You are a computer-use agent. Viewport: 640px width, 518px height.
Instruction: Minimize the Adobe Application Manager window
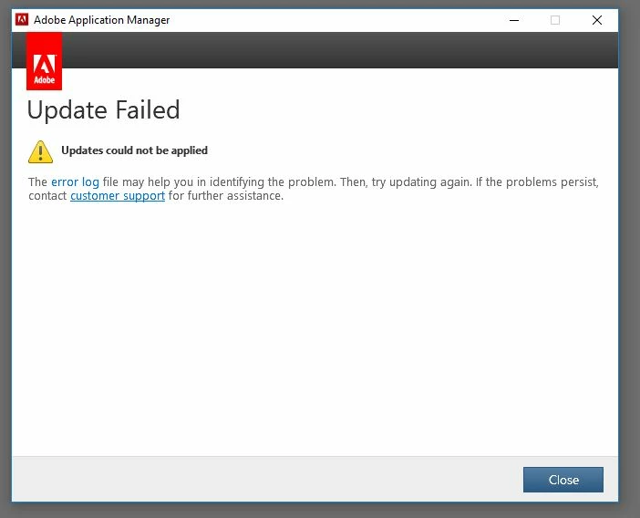coord(514,20)
